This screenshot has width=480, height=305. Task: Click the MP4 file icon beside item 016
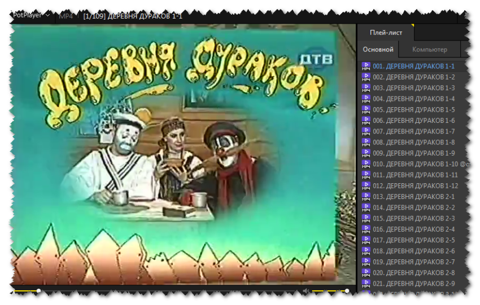tap(366, 229)
